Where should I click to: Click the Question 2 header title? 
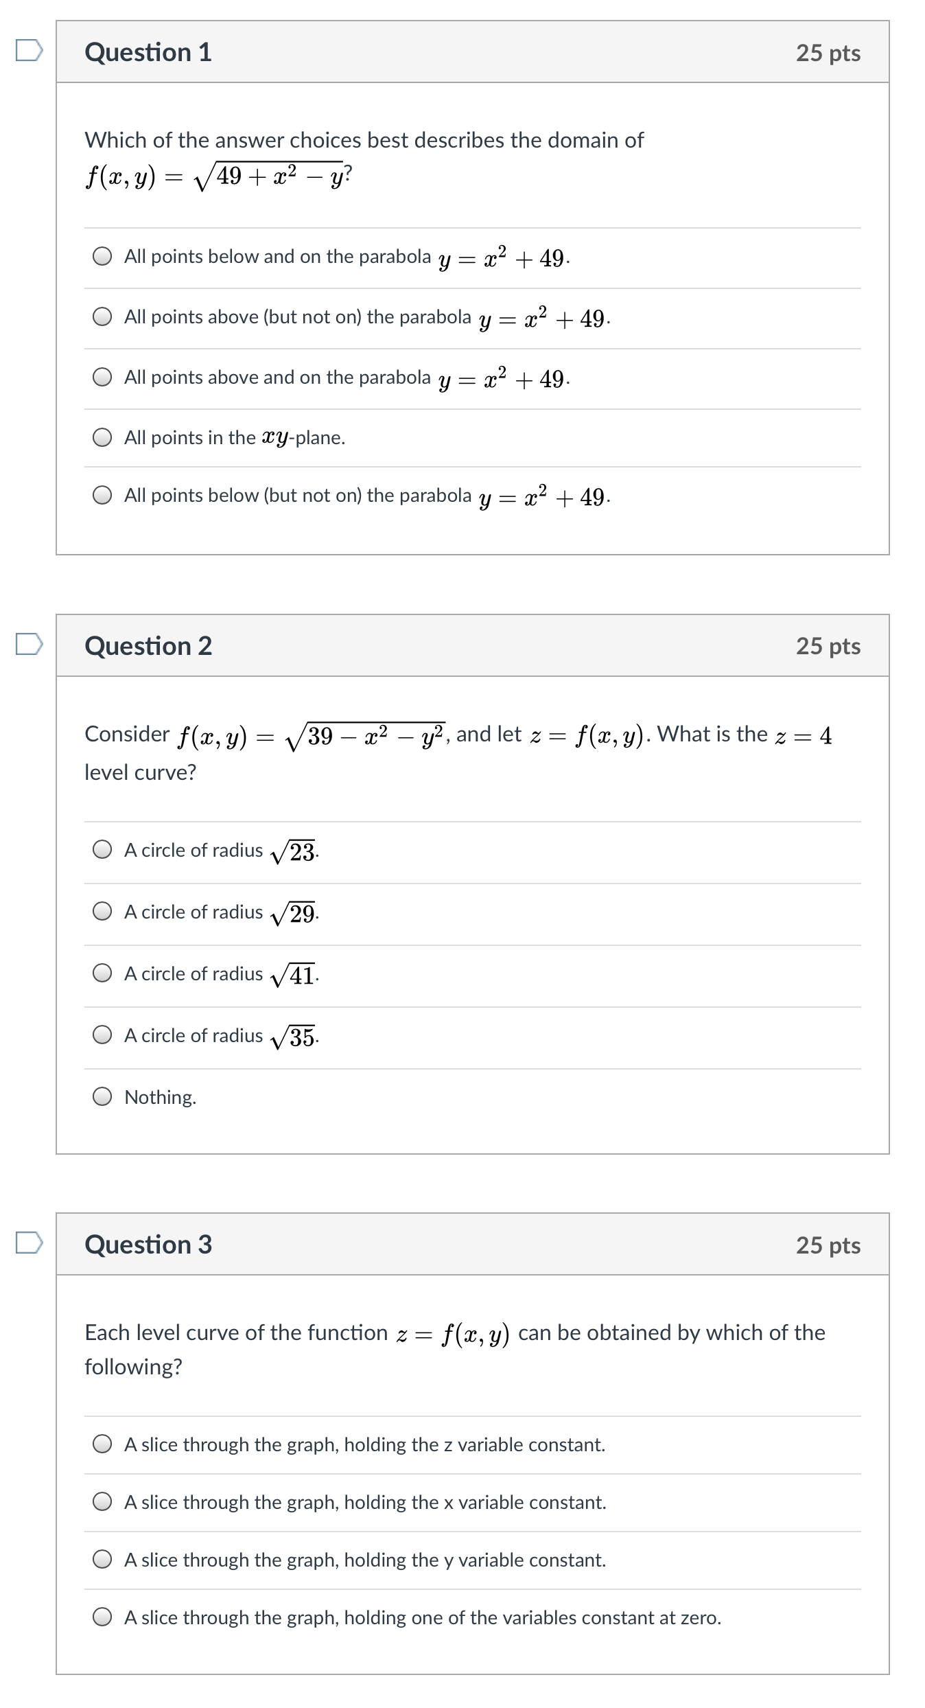click(148, 646)
